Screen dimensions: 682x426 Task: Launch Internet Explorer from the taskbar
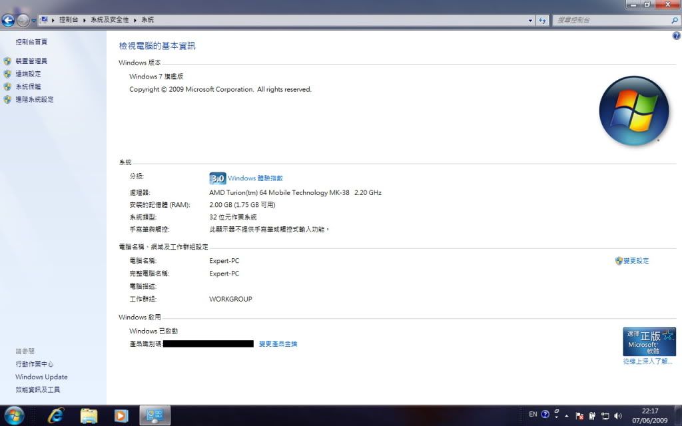pos(56,416)
